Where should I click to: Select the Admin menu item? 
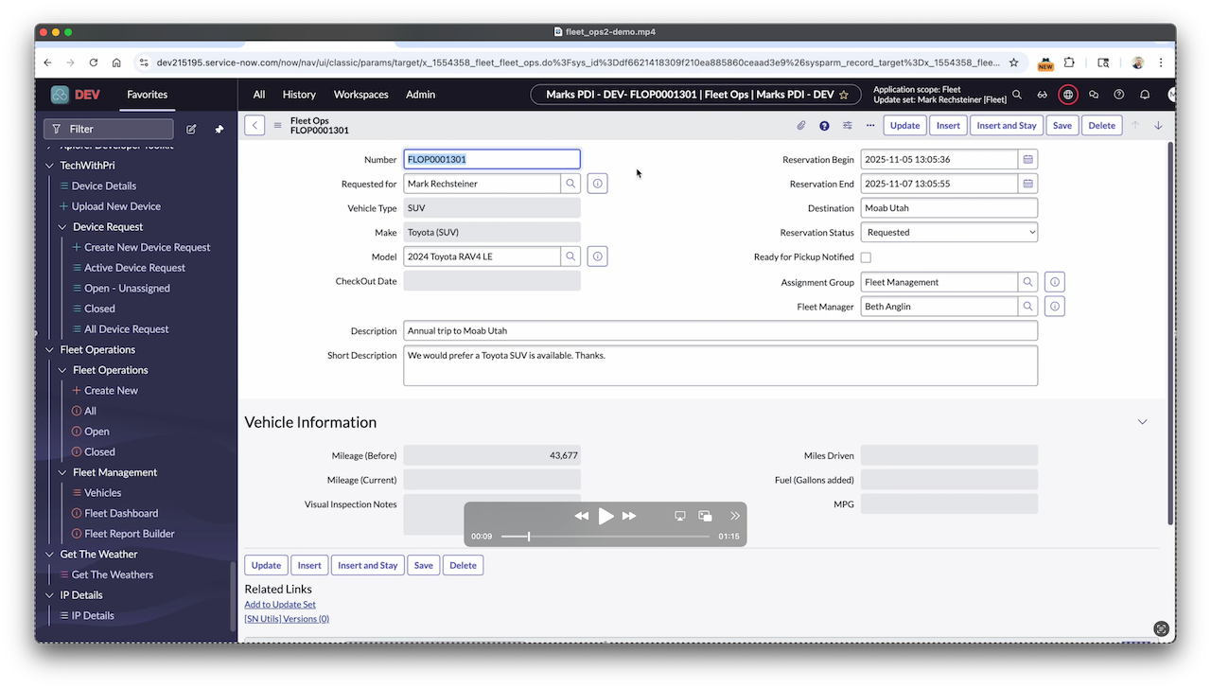(420, 95)
